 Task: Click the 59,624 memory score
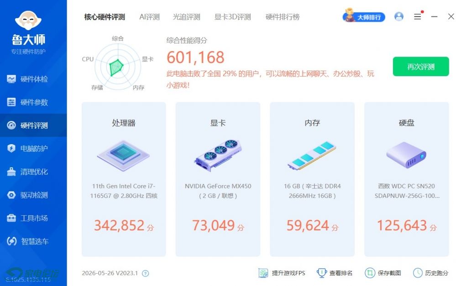point(308,225)
